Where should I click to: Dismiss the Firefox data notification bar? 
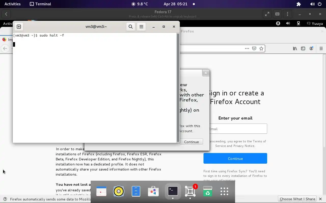click(x=320, y=199)
